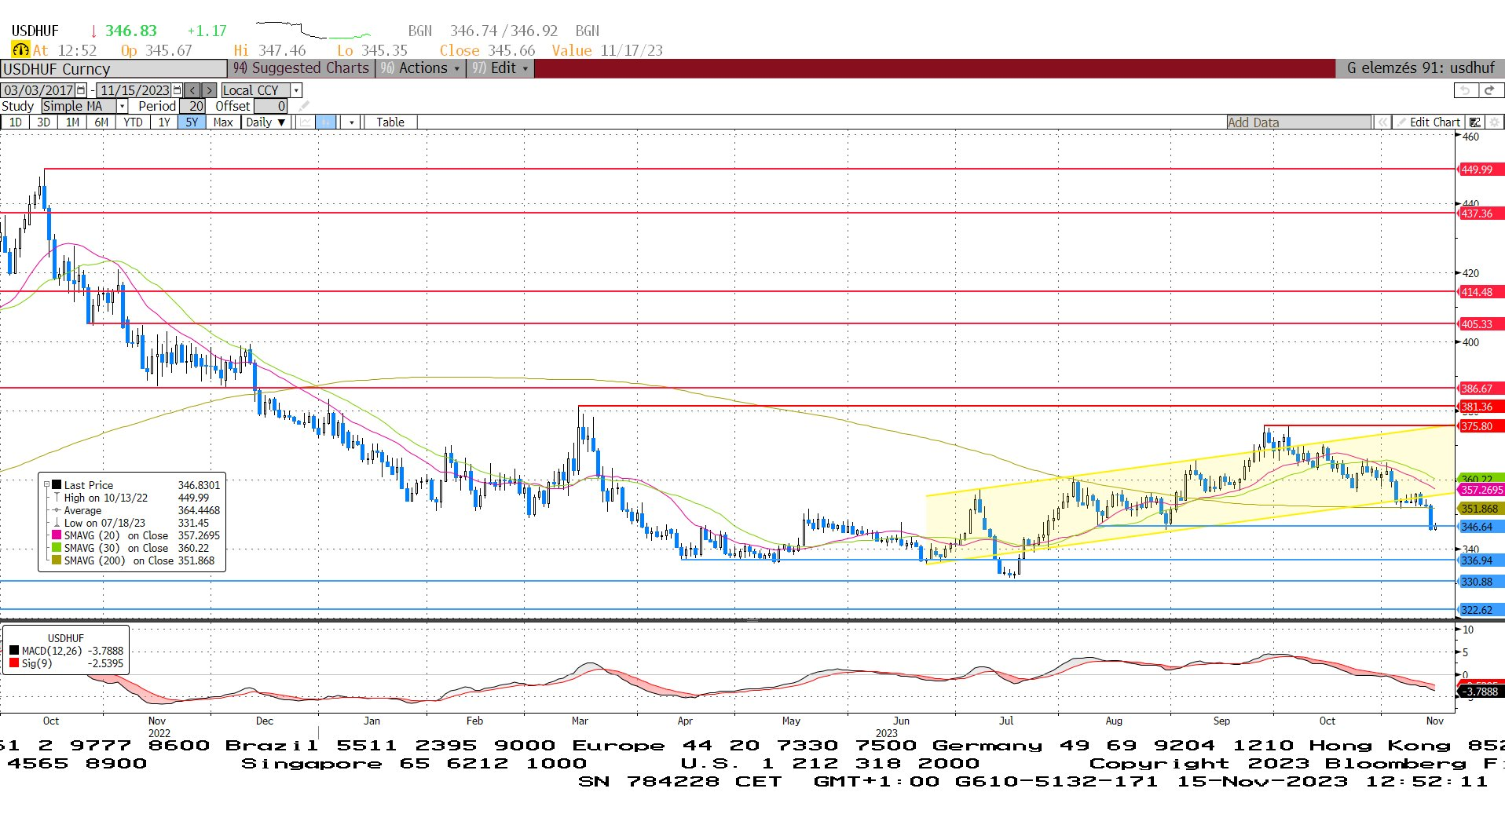Image resolution: width=1505 pixels, height=825 pixels.
Task: Shift the date range backward
Action: pos(192,90)
